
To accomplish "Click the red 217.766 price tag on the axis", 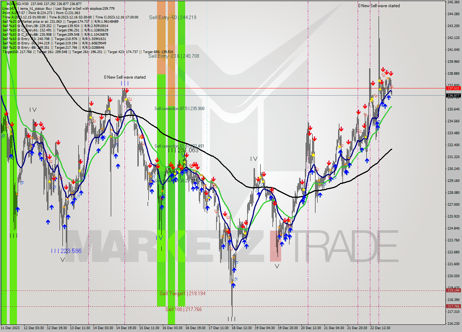I will pos(453,306).
